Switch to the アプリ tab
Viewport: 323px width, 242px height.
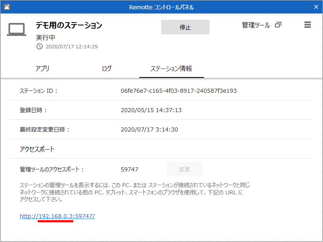click(x=42, y=69)
